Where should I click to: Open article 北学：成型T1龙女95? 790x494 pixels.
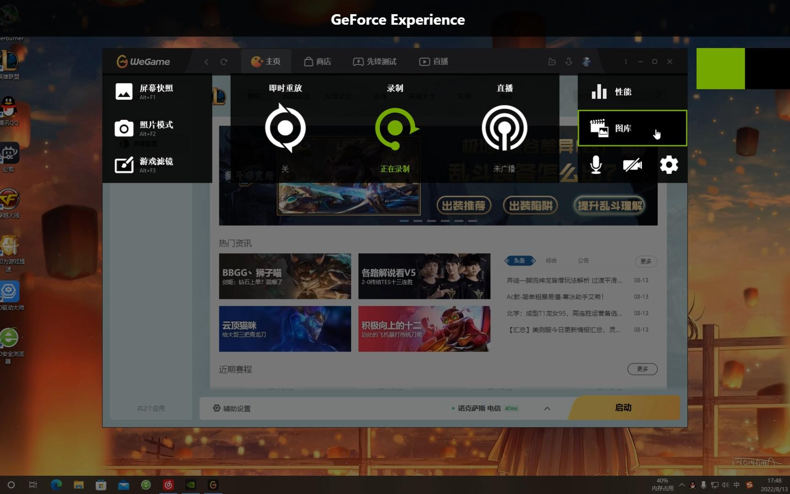(564, 313)
